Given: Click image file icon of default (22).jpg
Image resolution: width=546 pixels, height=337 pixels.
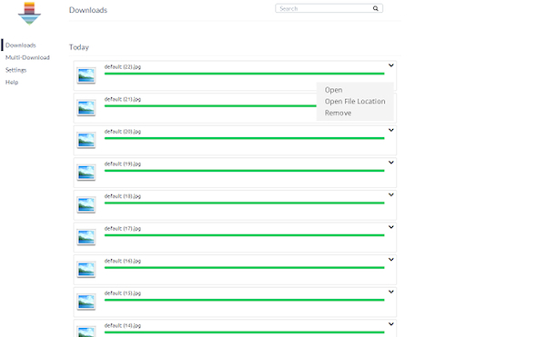Looking at the screenshot, I should pos(86,75).
